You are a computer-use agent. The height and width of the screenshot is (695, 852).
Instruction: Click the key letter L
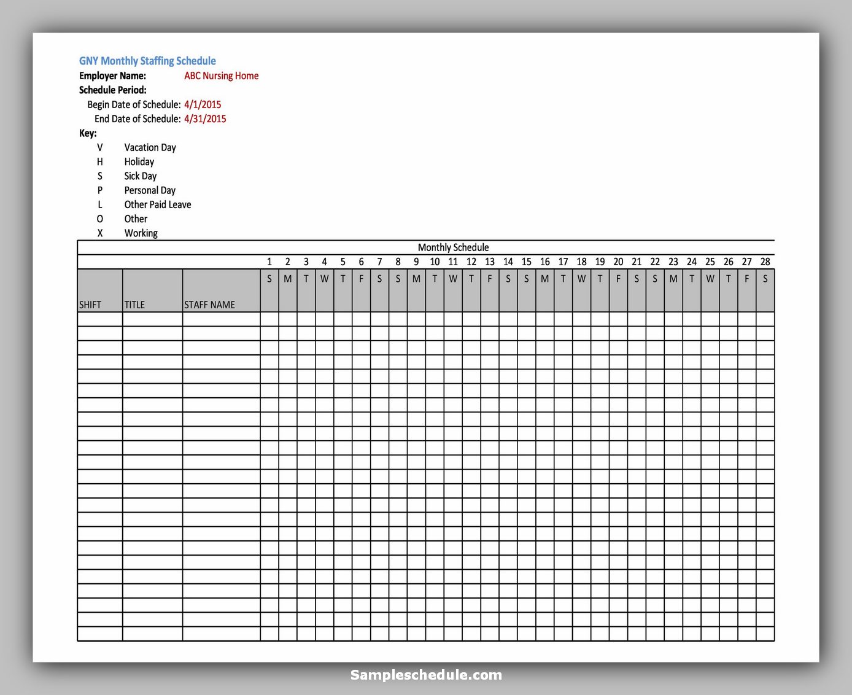click(100, 204)
